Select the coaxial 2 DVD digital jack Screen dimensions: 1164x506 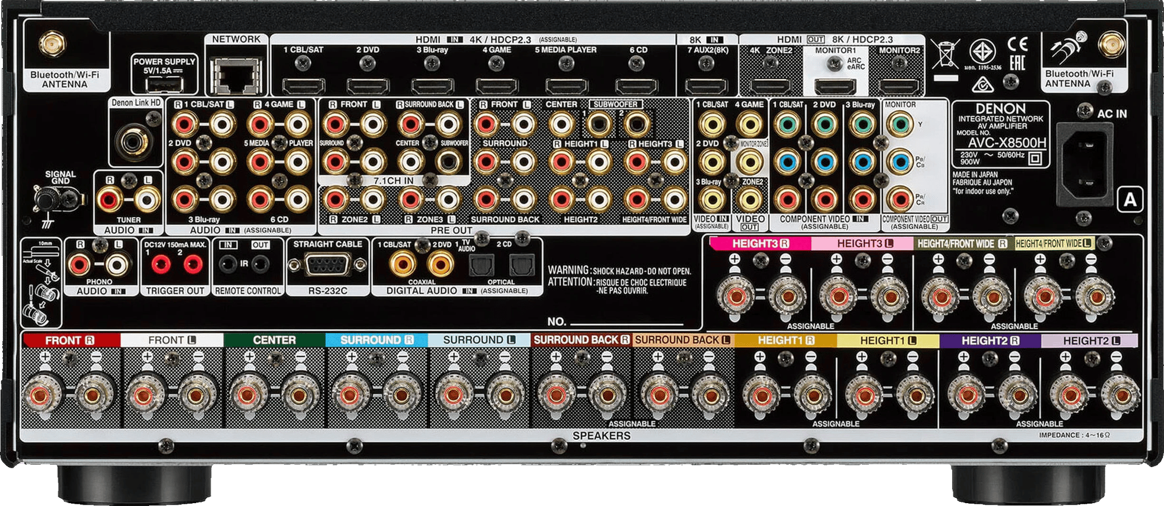pyautogui.click(x=441, y=264)
